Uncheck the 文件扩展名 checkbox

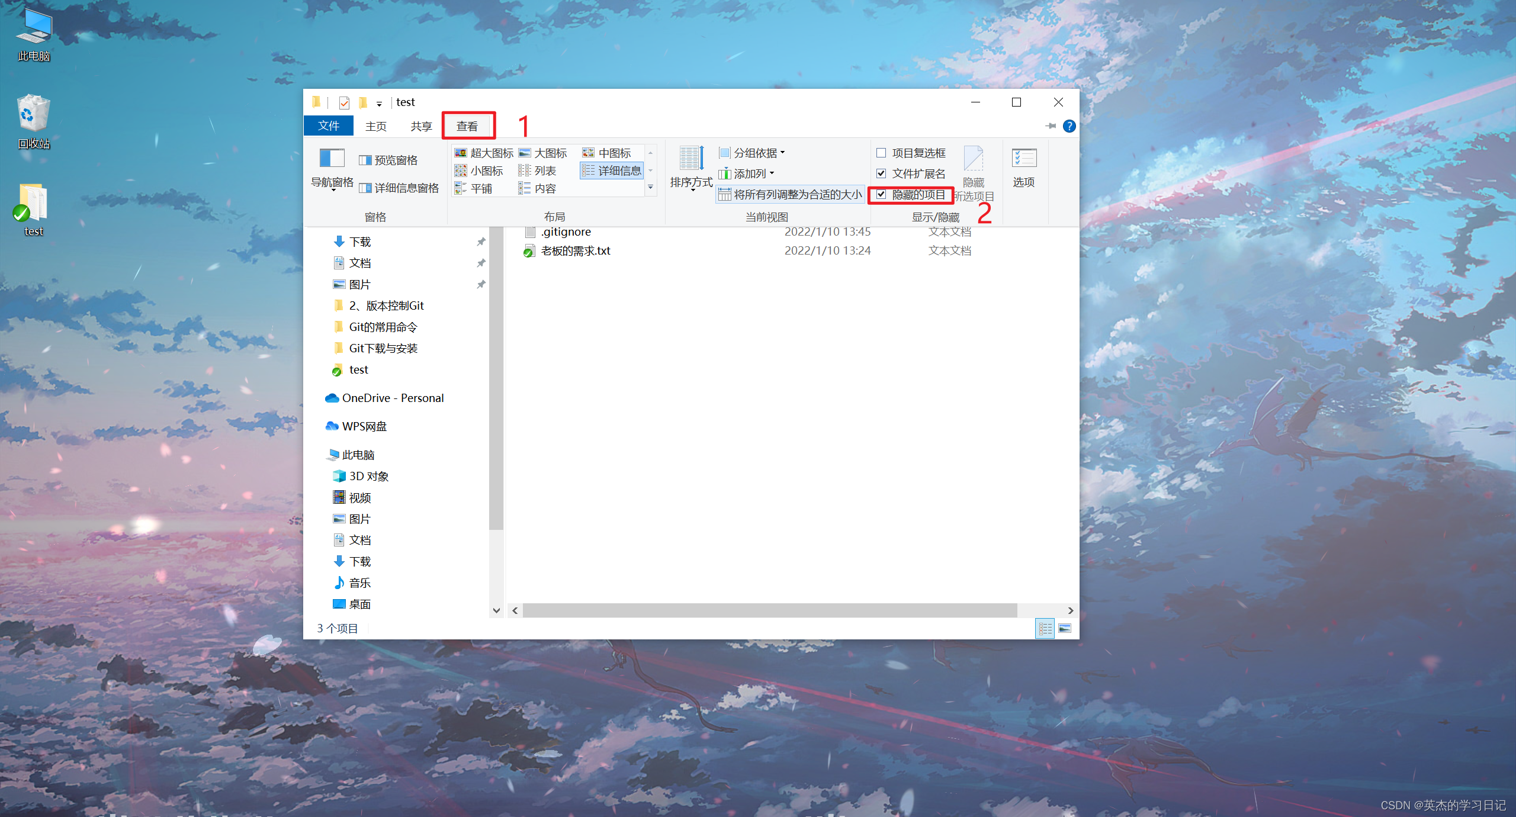click(881, 174)
